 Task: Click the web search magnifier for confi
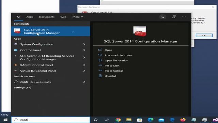coord(16,82)
